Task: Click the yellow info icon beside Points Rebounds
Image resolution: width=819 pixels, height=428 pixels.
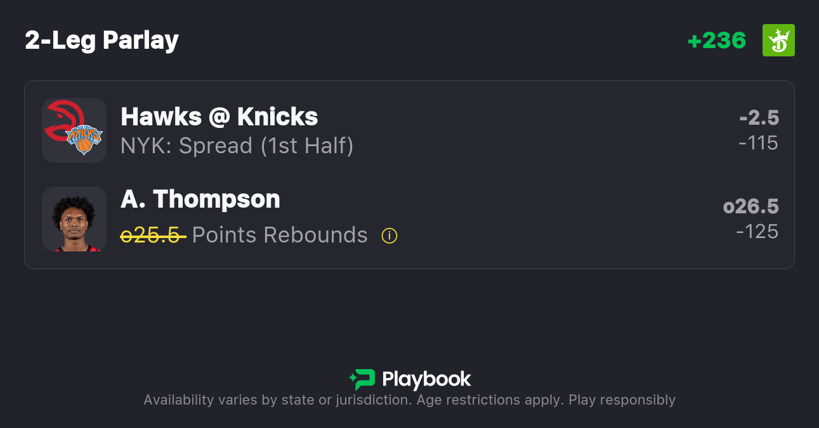Action: coord(389,236)
